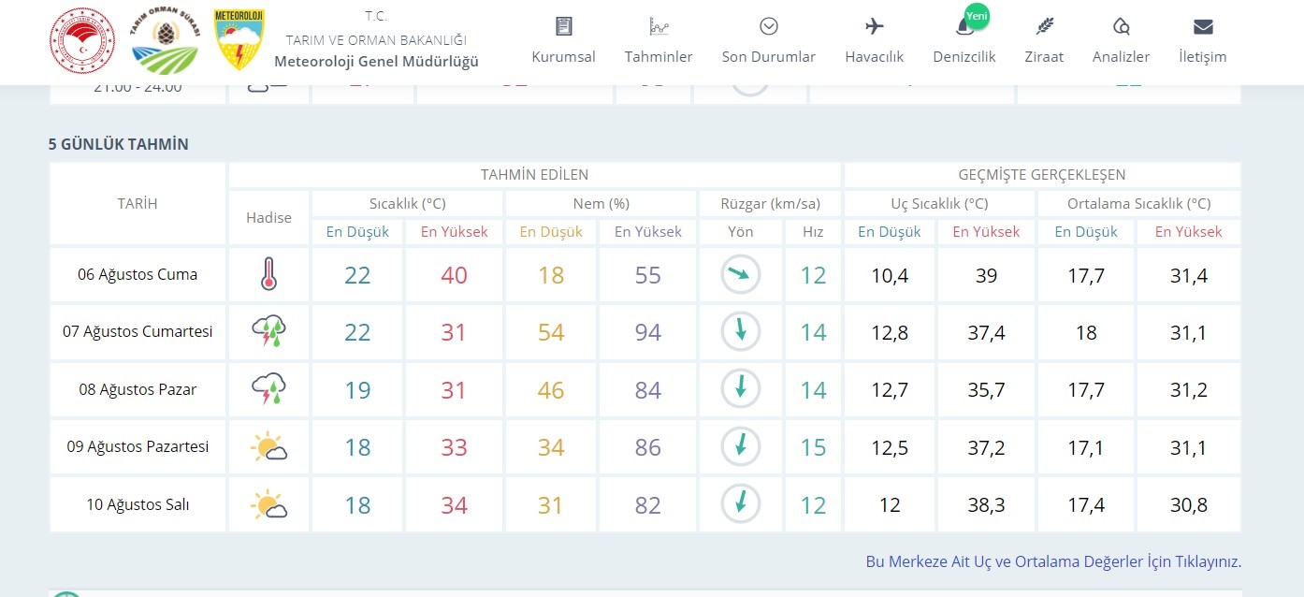
Task: Click the Son Durumlar chevron icon
Action: (768, 26)
